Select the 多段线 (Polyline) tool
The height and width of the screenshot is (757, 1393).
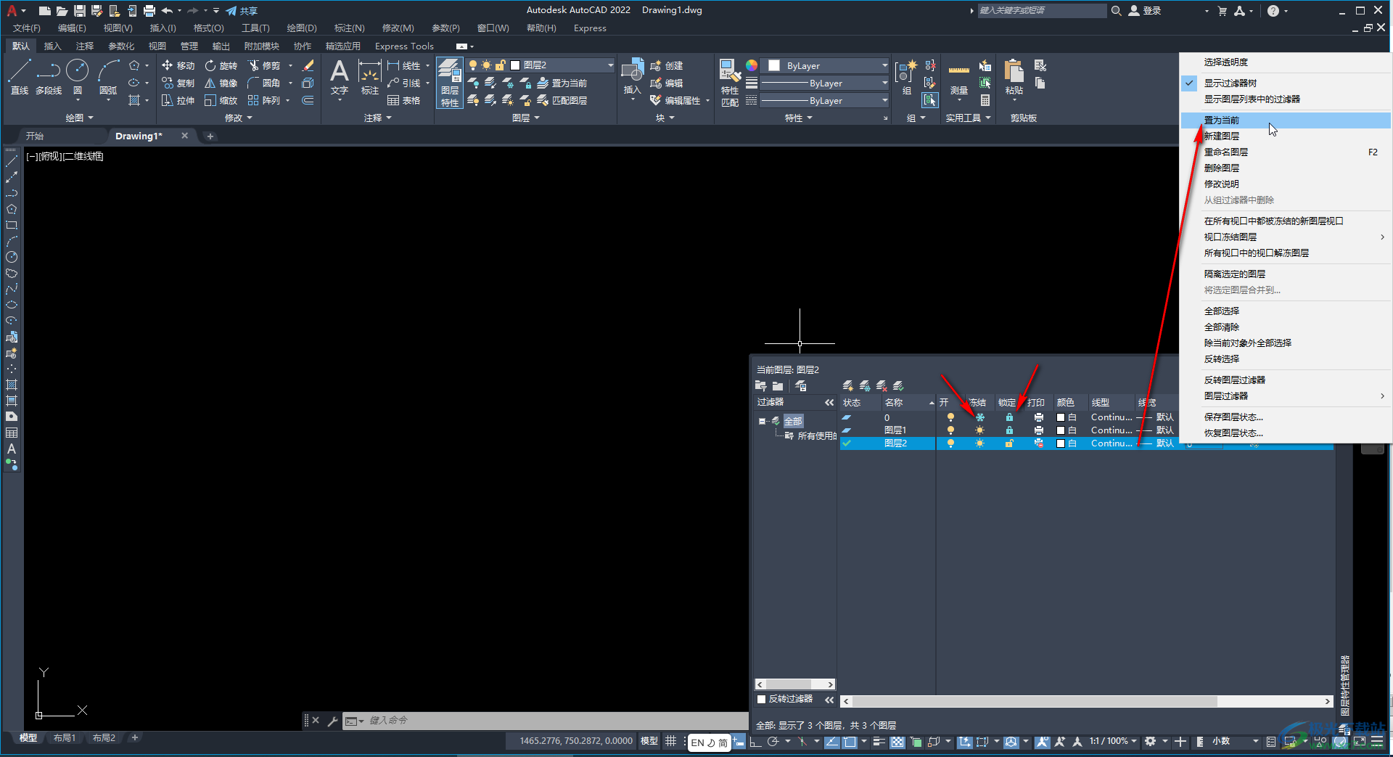click(x=49, y=77)
